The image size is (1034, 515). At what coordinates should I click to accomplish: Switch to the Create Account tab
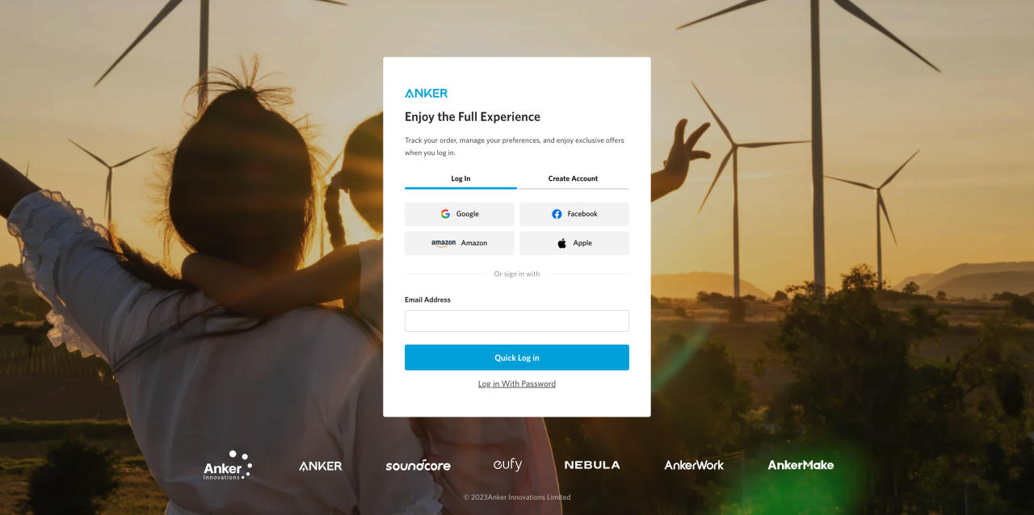pyautogui.click(x=573, y=178)
